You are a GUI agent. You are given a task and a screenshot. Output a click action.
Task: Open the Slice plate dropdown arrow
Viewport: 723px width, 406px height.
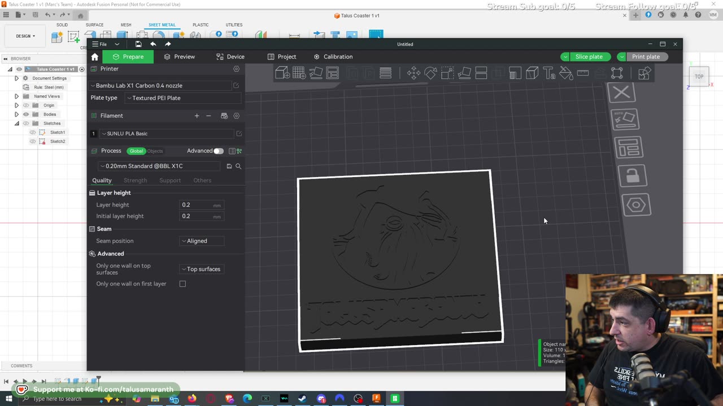click(565, 57)
